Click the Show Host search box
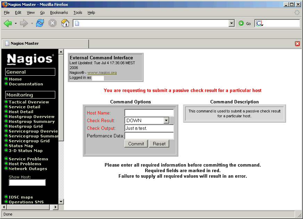Screen dimensions: 303x219 coord(27,182)
